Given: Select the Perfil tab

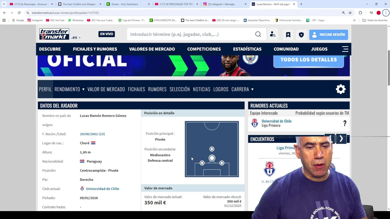Looking at the screenshot, I should 45,89.
